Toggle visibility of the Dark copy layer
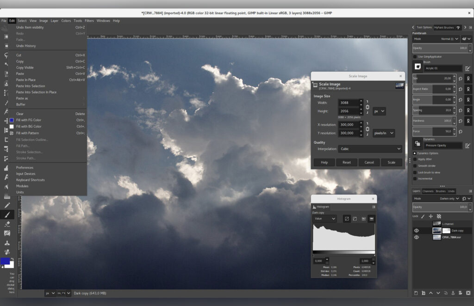This screenshot has height=306, width=474. tap(416, 230)
